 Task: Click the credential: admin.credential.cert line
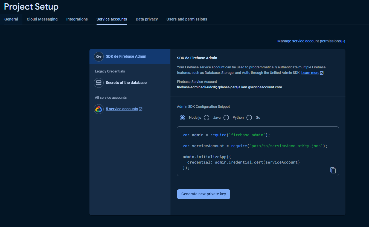pos(244,162)
